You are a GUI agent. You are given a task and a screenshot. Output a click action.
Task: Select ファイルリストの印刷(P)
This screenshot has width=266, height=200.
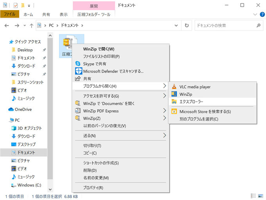[x=120, y=56]
